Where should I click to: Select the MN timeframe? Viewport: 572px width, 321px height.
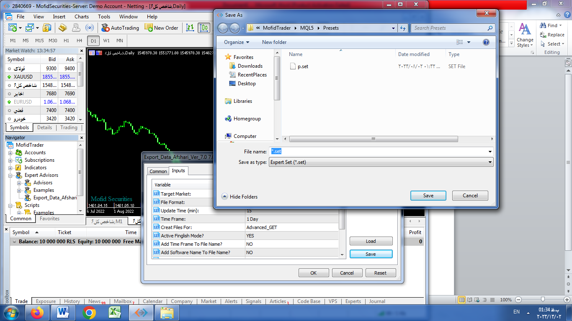point(120,41)
